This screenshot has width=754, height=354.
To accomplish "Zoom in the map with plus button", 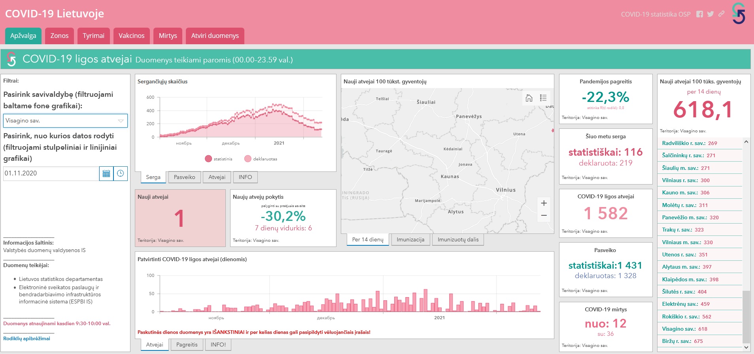I will [x=544, y=203].
